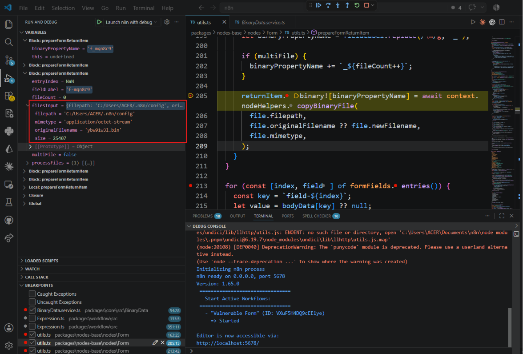Open the Search view in activity bar
This screenshot has width=523, height=354.
pos(9,42)
